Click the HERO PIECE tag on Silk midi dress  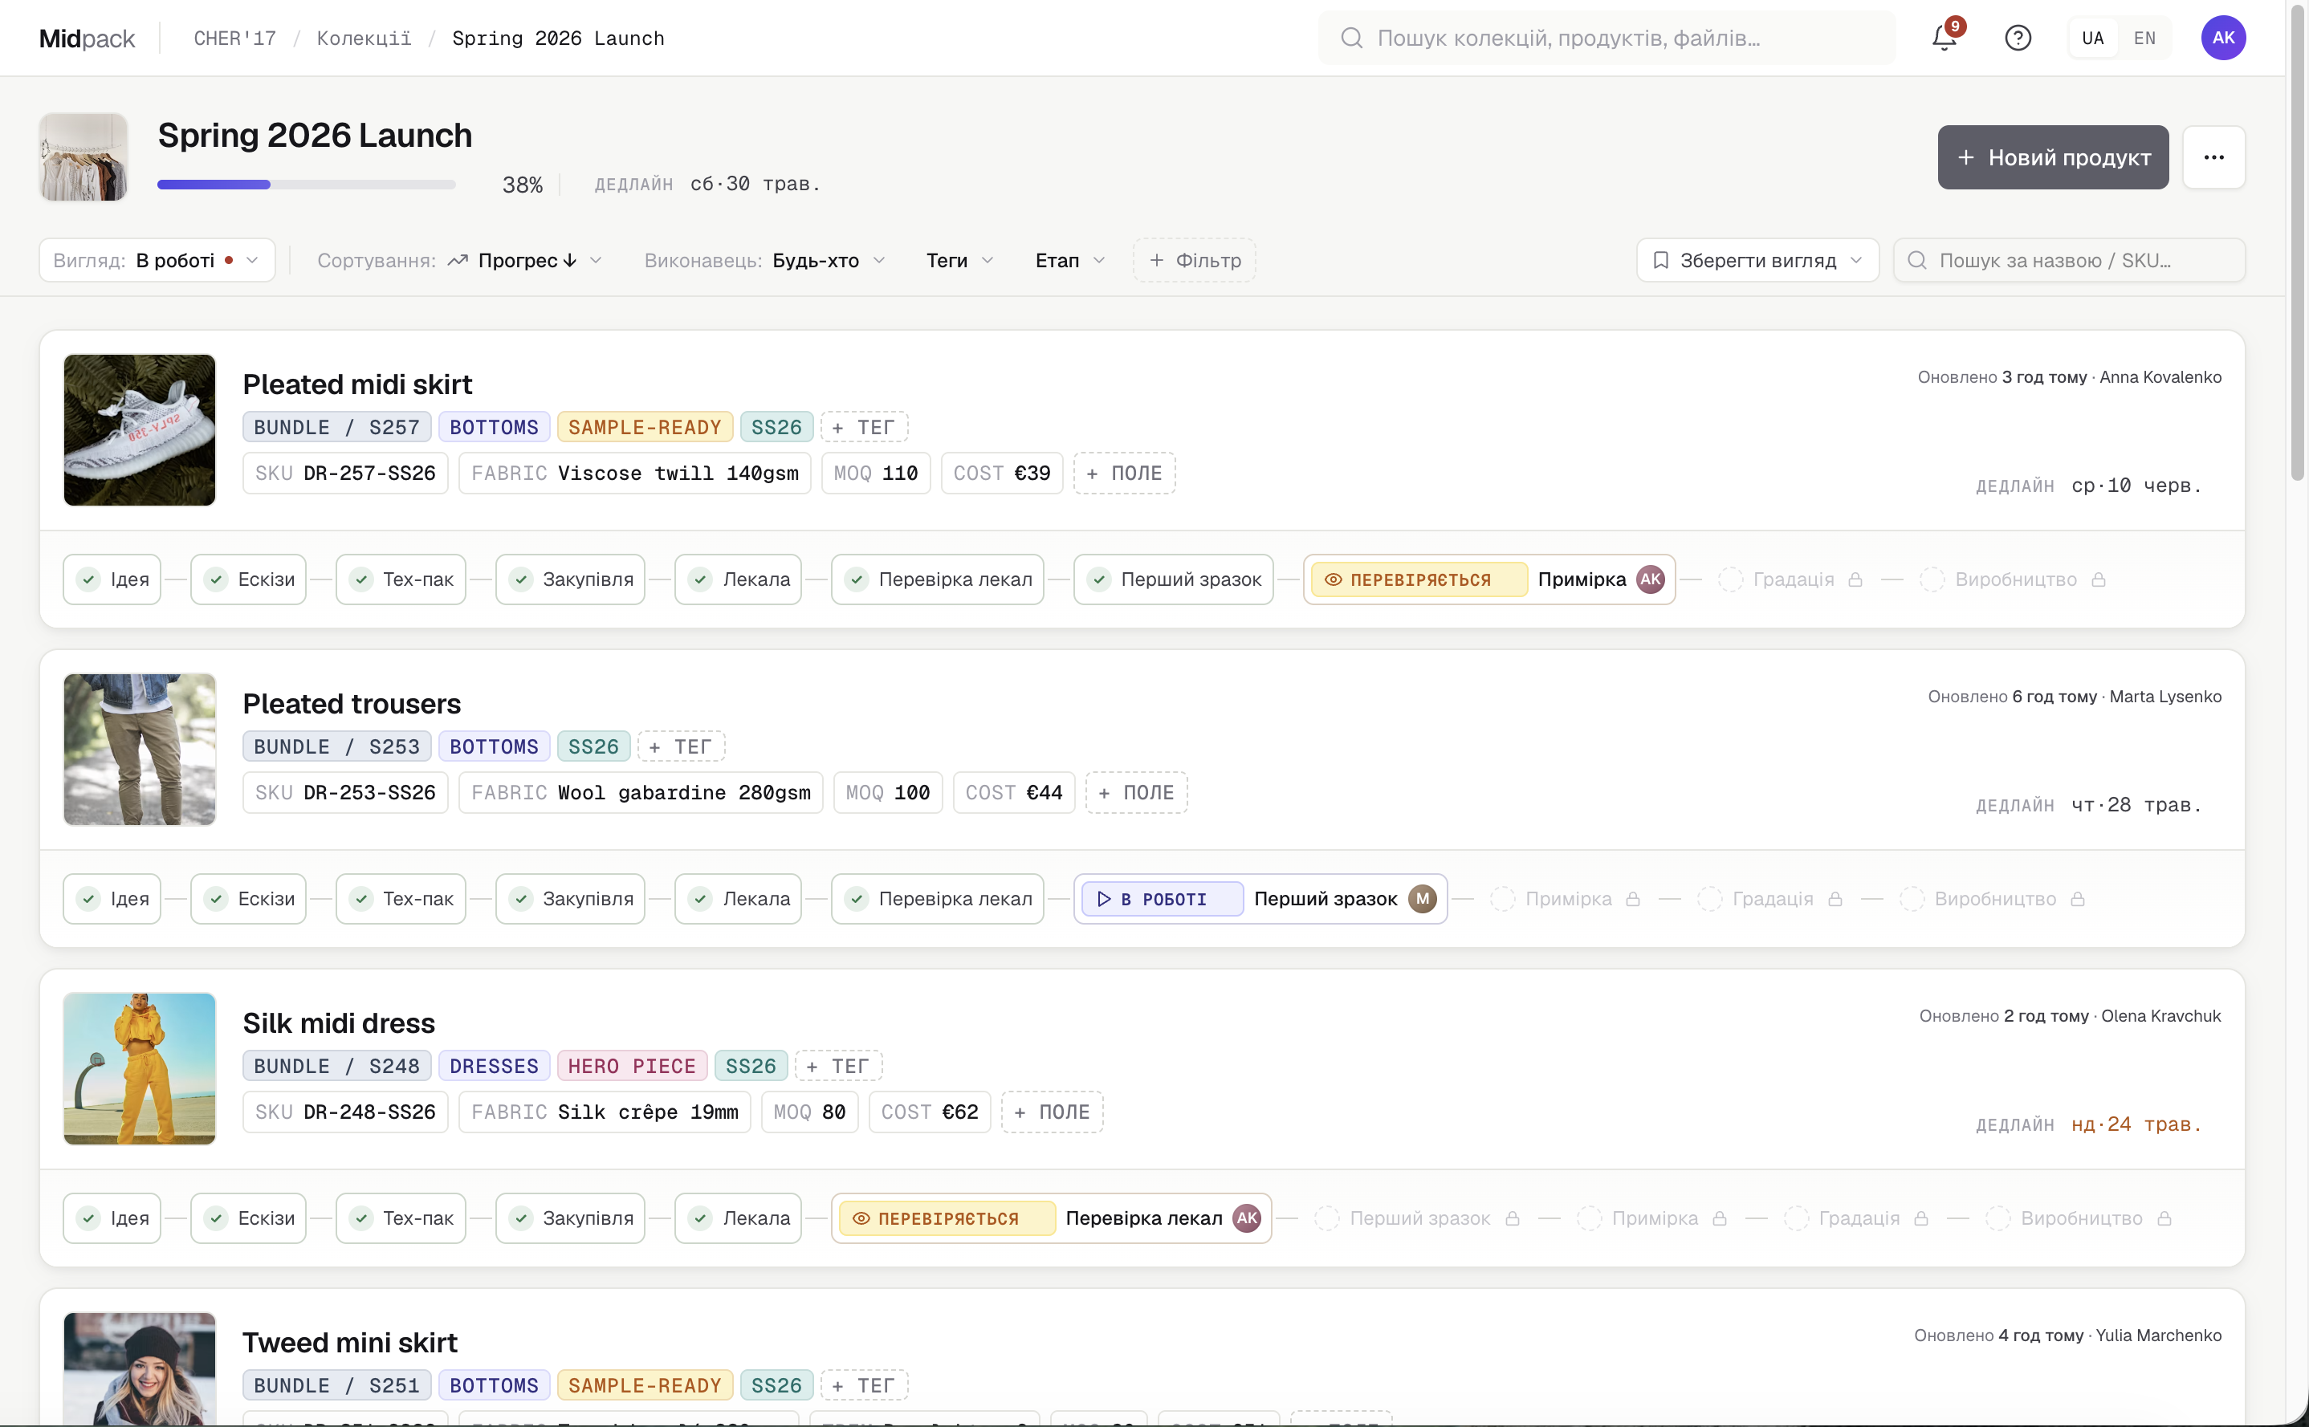pyautogui.click(x=632, y=1067)
